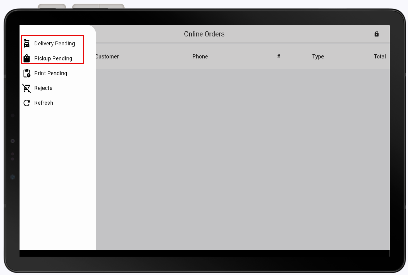Viewport: 408px width, 275px height.
Task: Sort orders by Total amount
Action: click(x=380, y=57)
